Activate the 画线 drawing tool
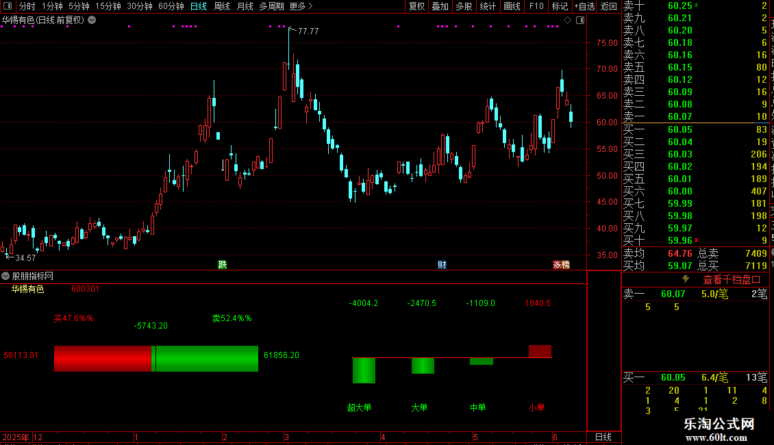774x445 pixels. [512, 6]
